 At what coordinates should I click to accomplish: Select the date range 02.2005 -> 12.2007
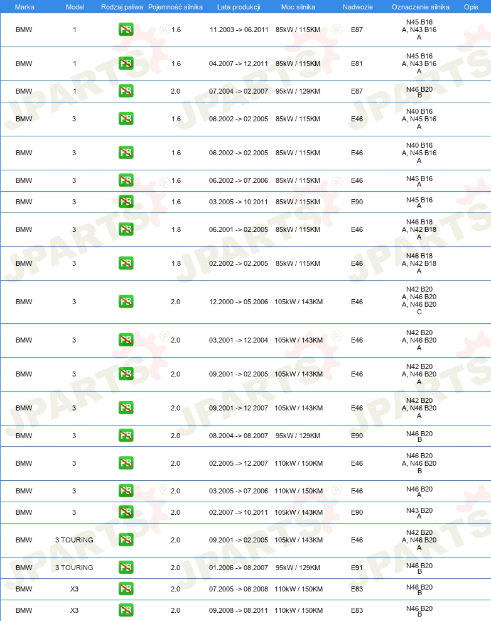239,464
